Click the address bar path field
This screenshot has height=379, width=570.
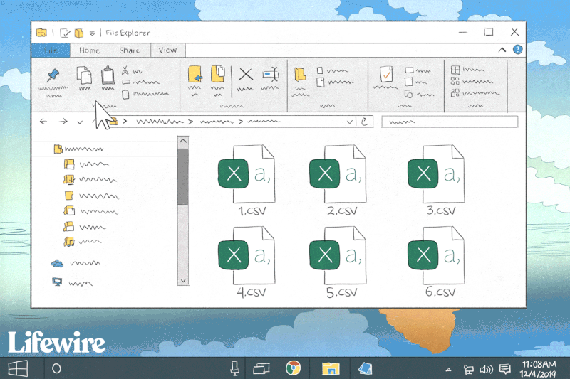[234, 122]
